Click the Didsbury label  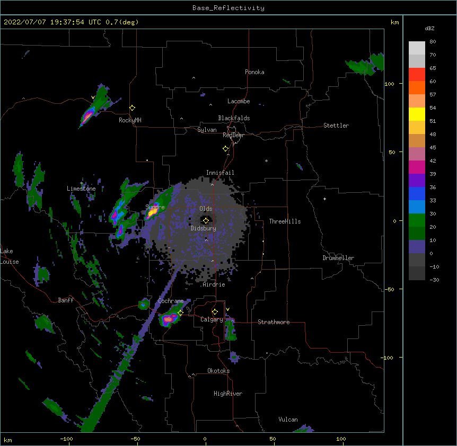pos(204,228)
